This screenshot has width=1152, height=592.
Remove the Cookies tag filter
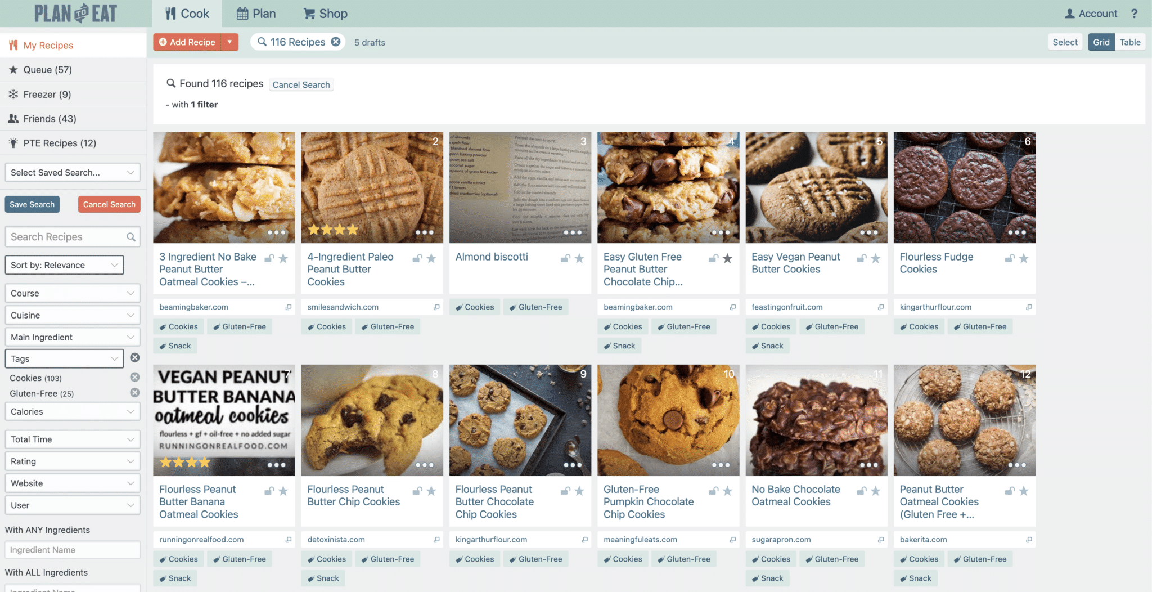pos(135,378)
